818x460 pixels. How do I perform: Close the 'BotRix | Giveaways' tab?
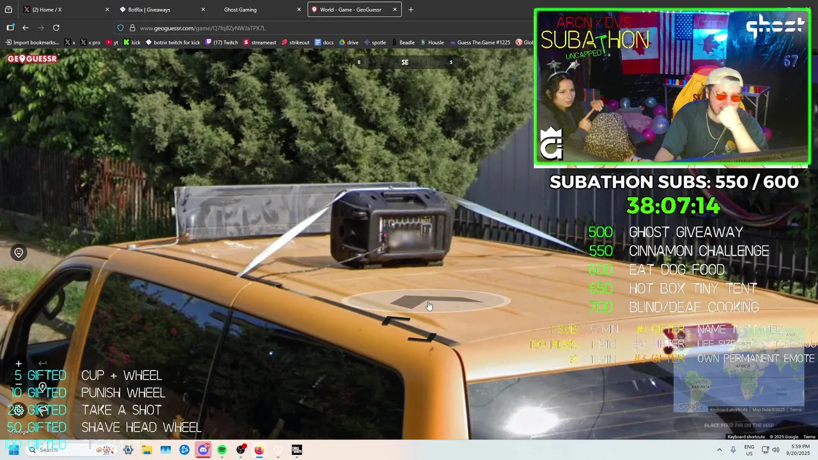point(203,10)
